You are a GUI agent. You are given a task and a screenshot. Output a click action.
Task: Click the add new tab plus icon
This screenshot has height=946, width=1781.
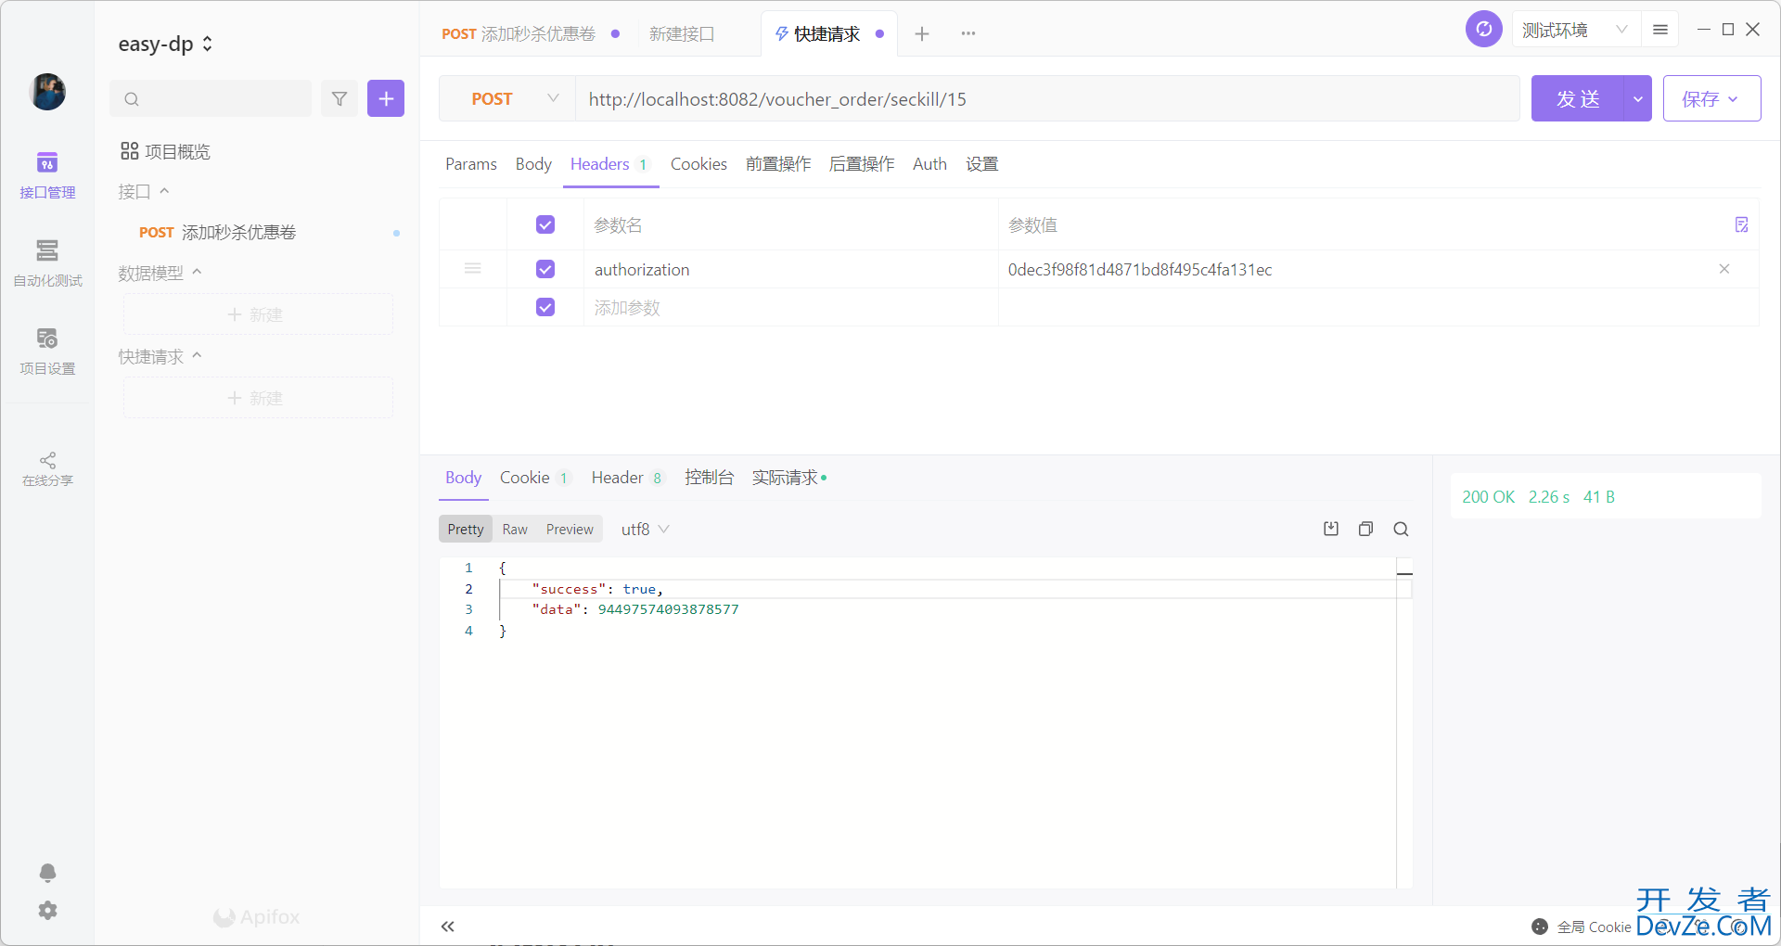(922, 33)
